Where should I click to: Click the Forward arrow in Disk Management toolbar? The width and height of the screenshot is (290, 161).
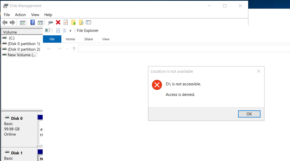12,23
